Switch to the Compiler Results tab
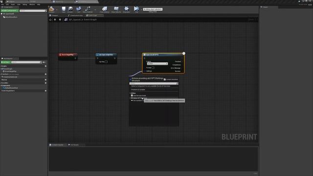 pos(58,145)
